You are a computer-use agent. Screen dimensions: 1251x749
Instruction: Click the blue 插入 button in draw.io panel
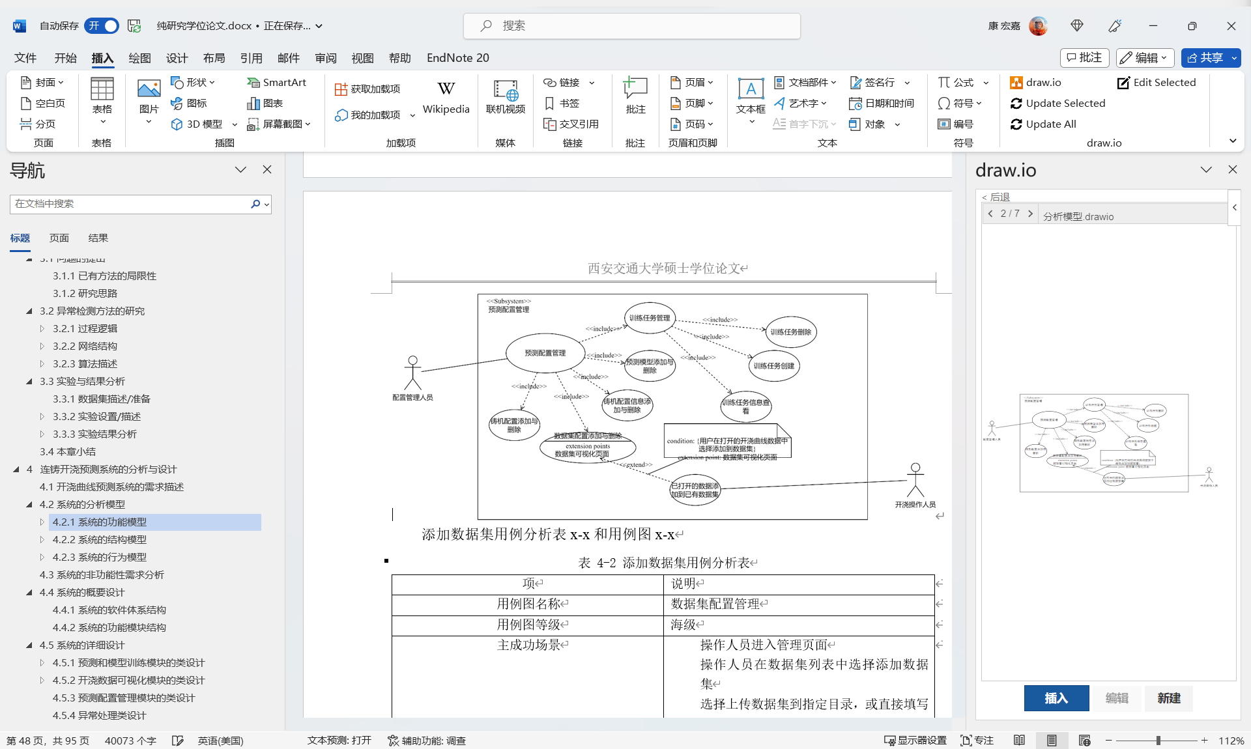pos(1056,698)
